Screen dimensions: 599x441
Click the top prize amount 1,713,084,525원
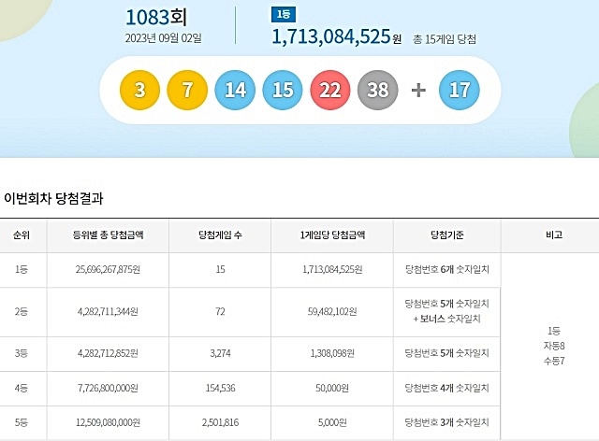tap(337, 37)
